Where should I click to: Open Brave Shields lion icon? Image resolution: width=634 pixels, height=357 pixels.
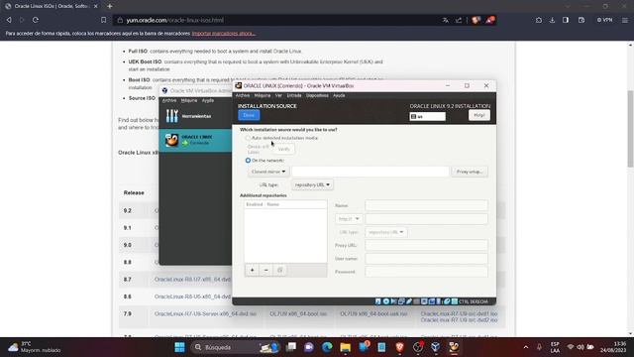tap(475, 20)
